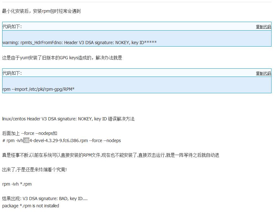Click the second 代码如下 header label
275x213 pixels.
(x=12, y=73)
